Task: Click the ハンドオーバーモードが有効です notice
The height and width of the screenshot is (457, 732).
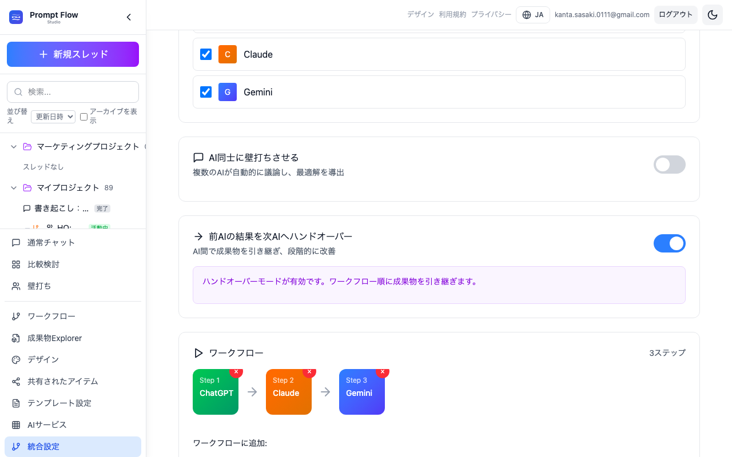Action: [439, 285]
